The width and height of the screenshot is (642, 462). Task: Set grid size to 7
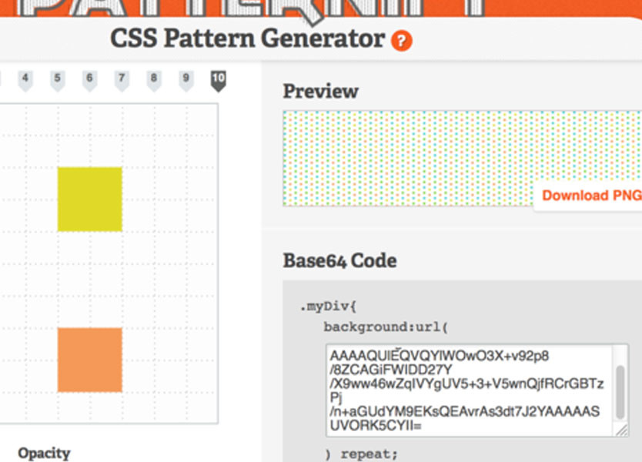click(122, 79)
